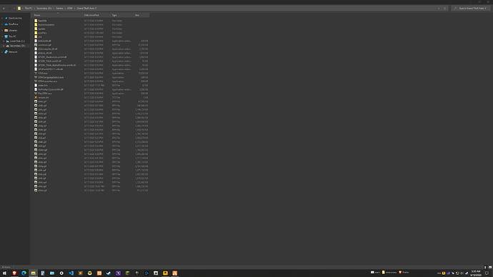Go back using the Back arrow
Screen dimensions: 493x277
(x=4, y=9)
